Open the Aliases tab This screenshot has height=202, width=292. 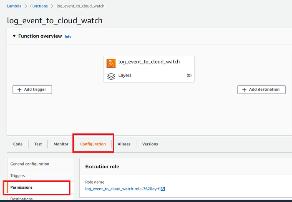tap(124, 144)
